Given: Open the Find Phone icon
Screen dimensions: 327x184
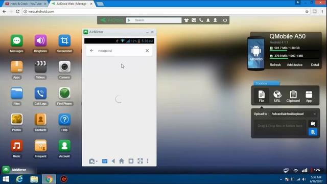Looking at the screenshot, I should coord(64,93).
